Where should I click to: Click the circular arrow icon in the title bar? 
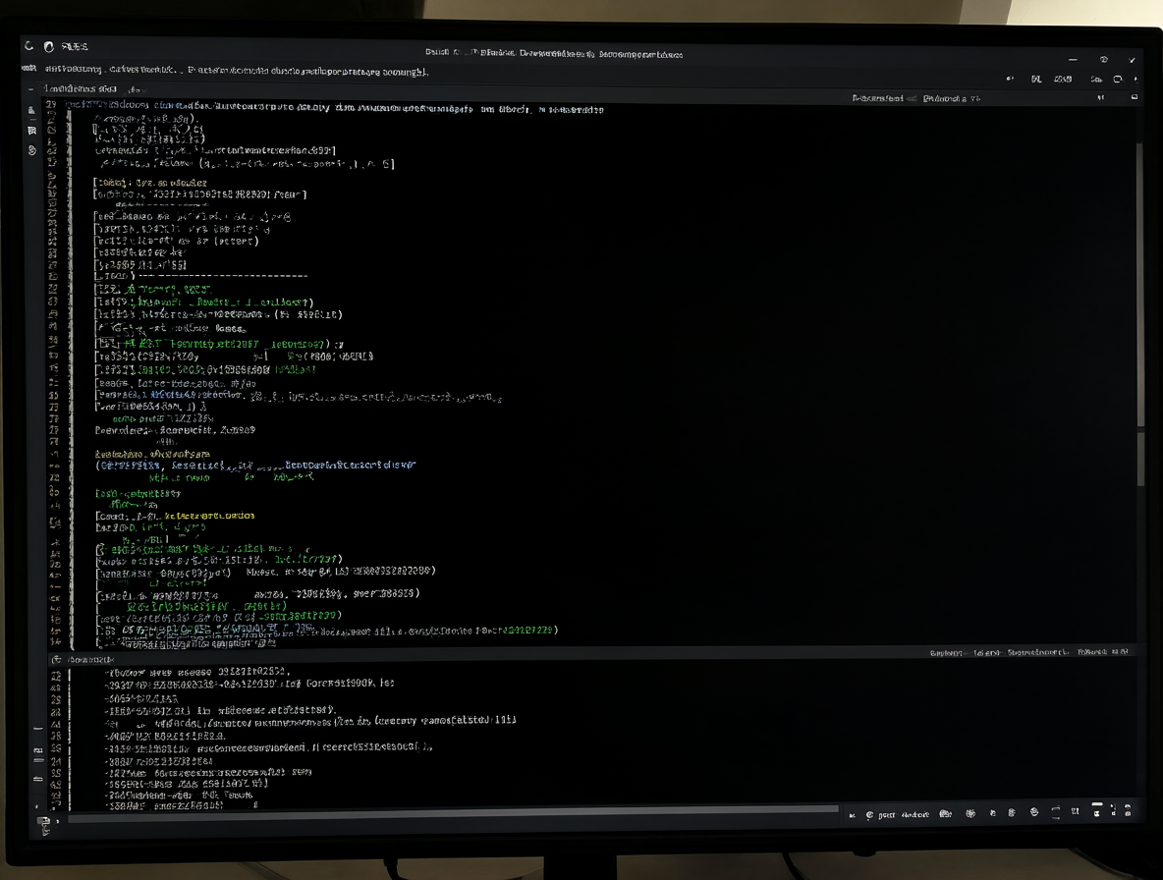(x=28, y=46)
